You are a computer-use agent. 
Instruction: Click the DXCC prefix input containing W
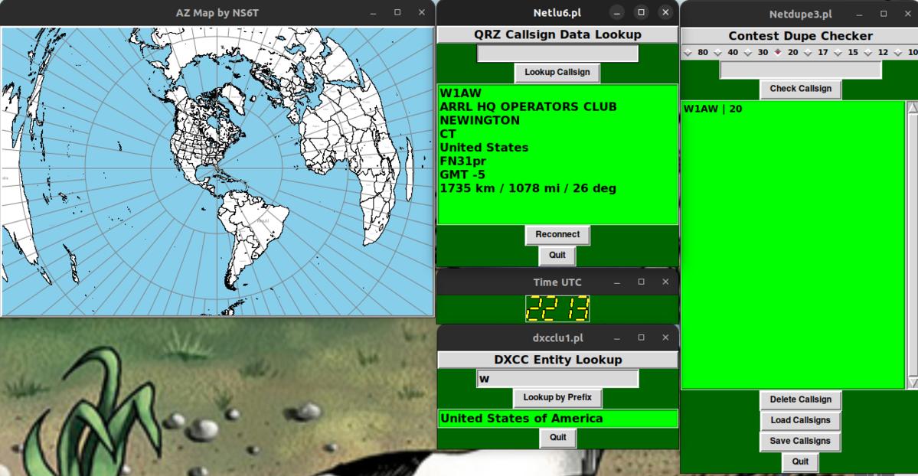pyautogui.click(x=557, y=379)
